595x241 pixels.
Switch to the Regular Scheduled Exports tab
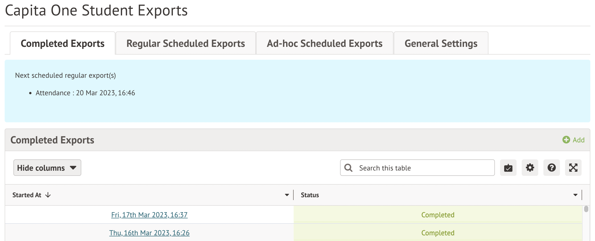[186, 44]
